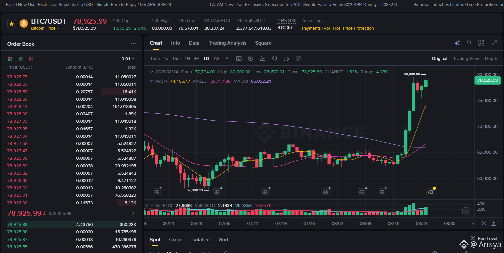Toggle percent scale on price axis
504x253 pixels.
click(x=483, y=223)
